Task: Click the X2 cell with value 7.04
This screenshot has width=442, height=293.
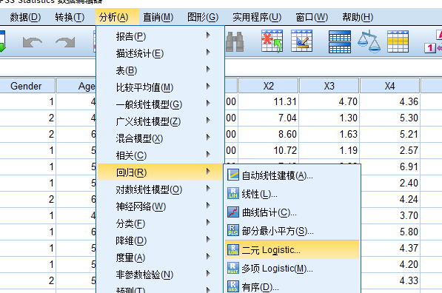Action: [x=268, y=118]
